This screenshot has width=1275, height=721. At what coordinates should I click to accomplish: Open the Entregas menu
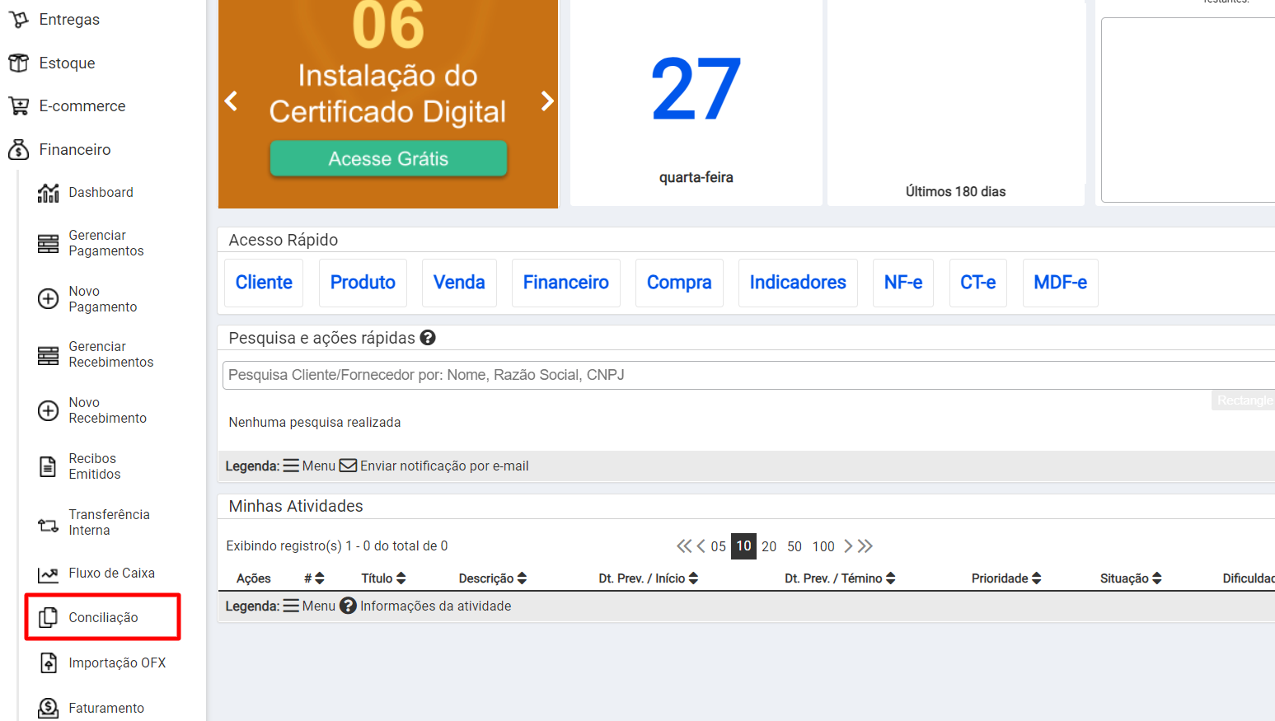click(x=69, y=19)
